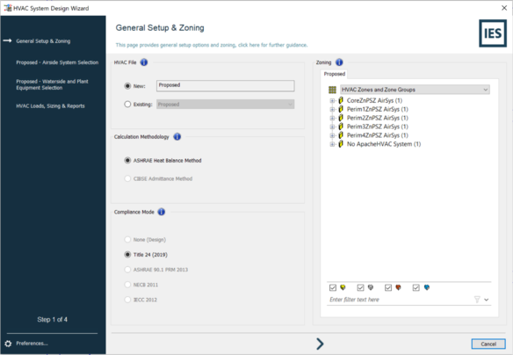Viewport: 513px width, 355px height.
Task: Click the HVAC File info icon
Action: 144,62
